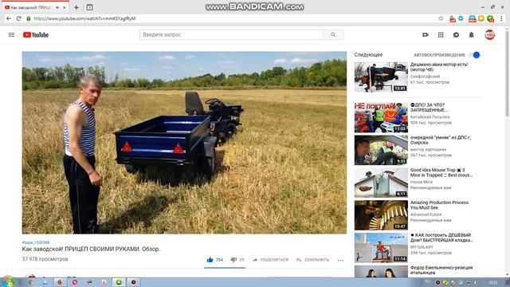510x287 pixels.
Task: Click the '37 978 просмотров' view count
Action: [45, 259]
